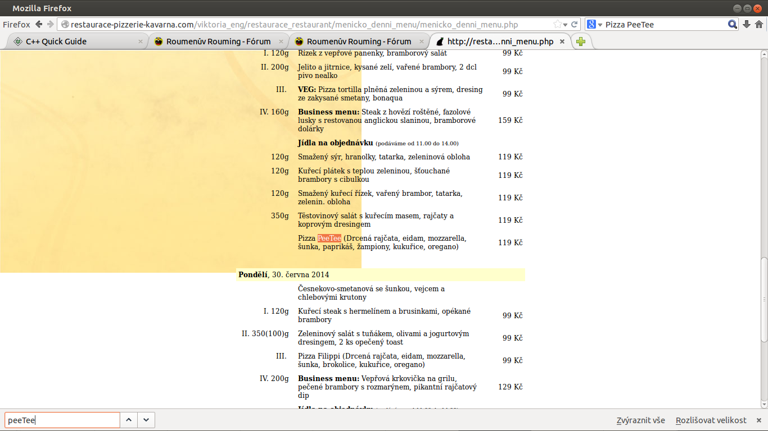Click the scrollbar down arrow

[764, 404]
